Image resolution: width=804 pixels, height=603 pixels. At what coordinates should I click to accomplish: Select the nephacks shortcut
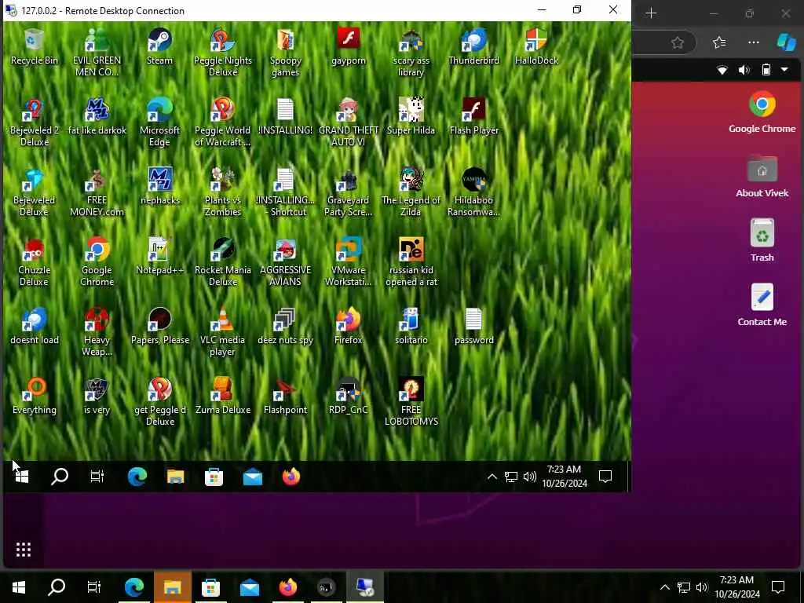(x=159, y=187)
